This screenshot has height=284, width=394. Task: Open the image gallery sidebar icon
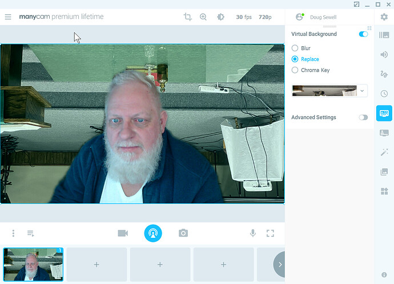click(x=384, y=172)
